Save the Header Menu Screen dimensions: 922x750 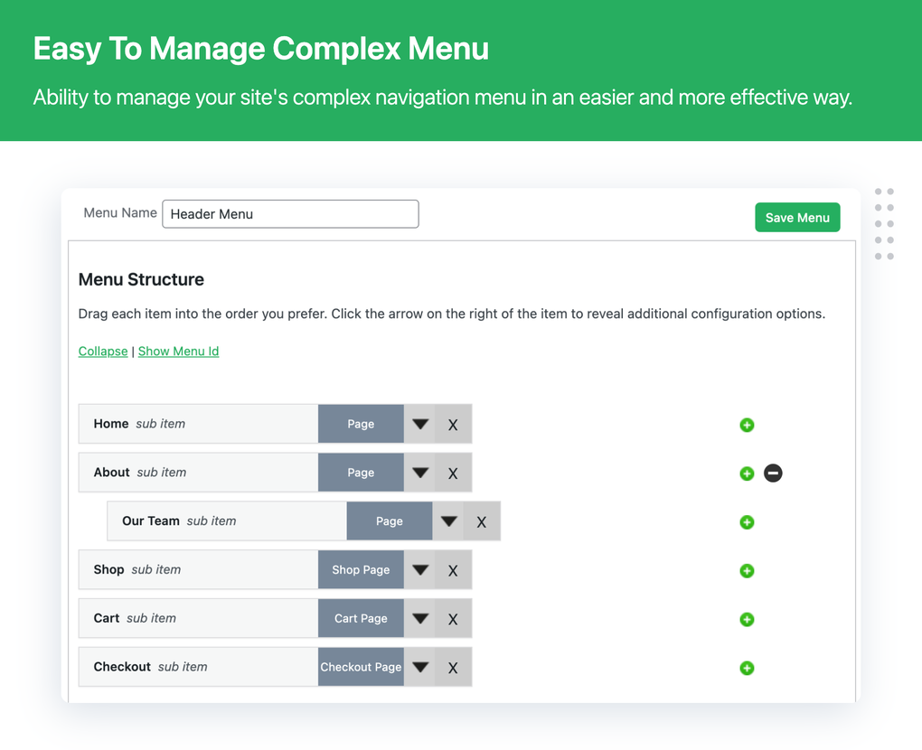click(x=797, y=217)
